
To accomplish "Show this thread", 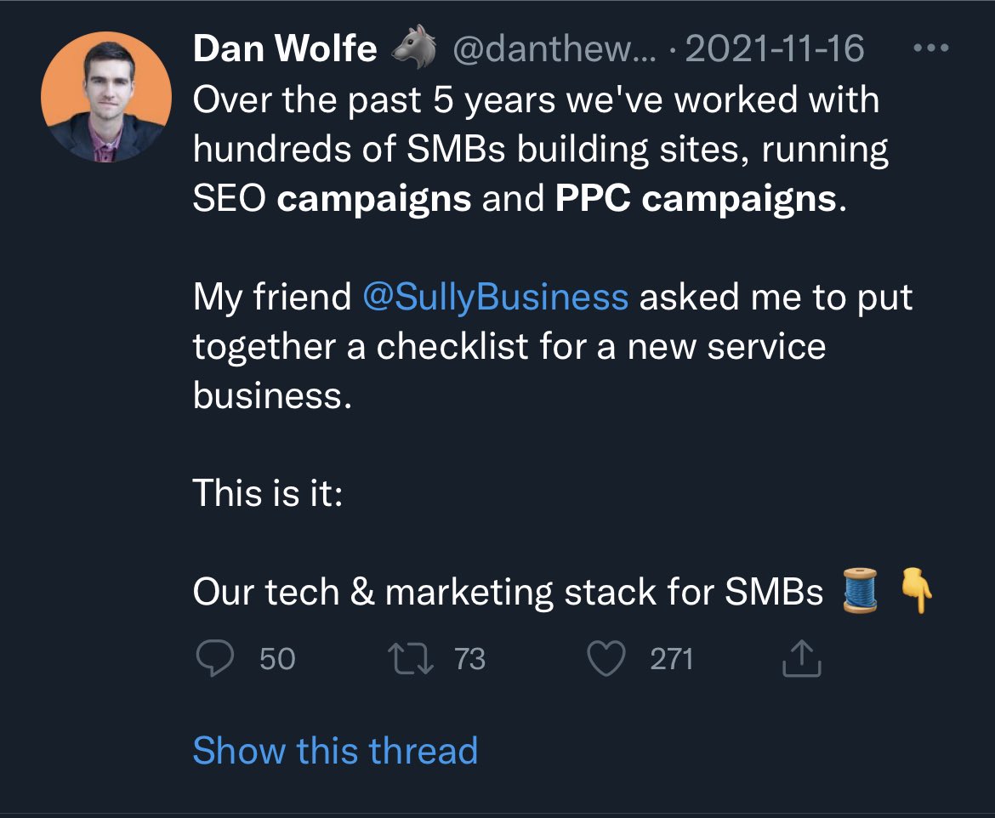I will click(x=335, y=751).
